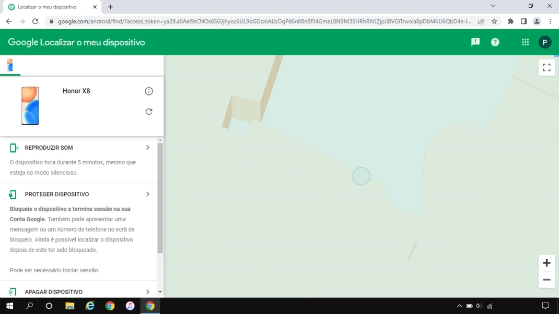Click the REPRODUZIR SOM label
The image size is (559, 314).
click(49, 148)
